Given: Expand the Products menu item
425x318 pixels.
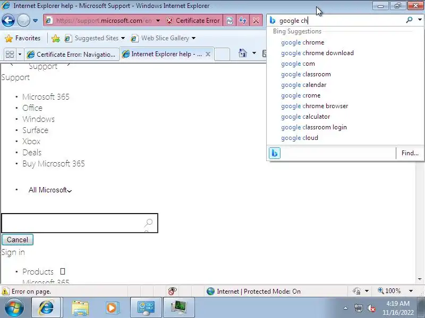Looking at the screenshot, I should click(44, 271).
